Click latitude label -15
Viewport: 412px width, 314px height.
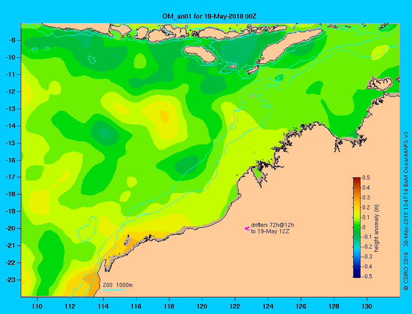pos(10,143)
